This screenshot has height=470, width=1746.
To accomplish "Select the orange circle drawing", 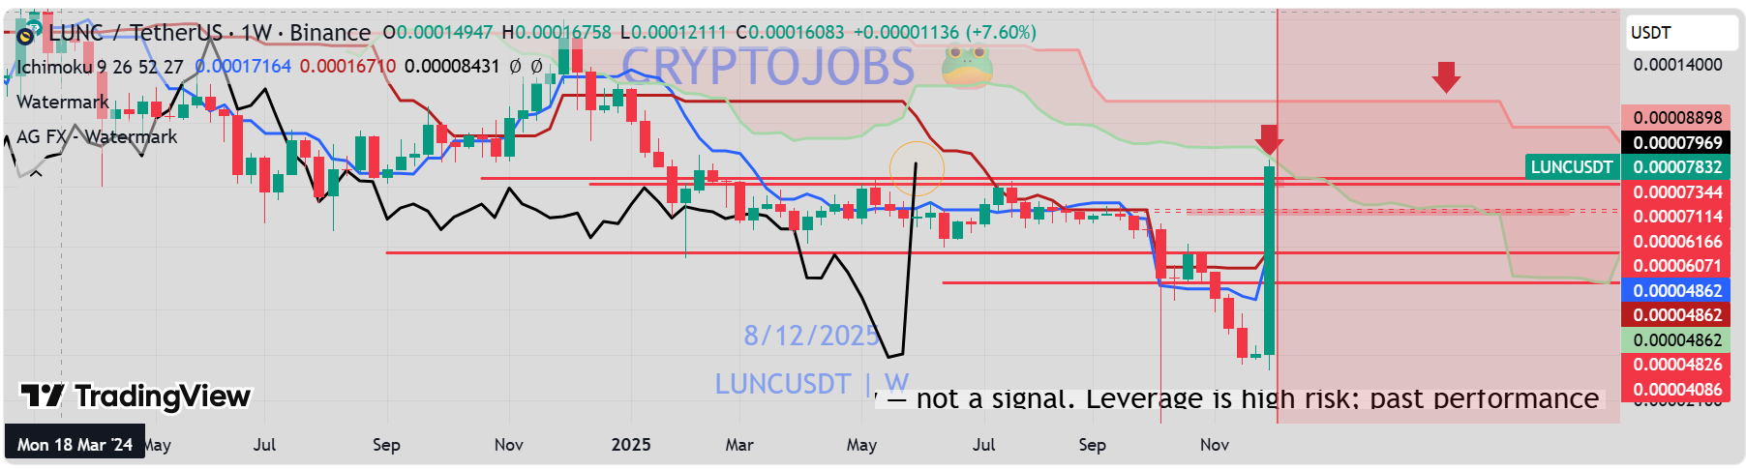I will point(917,168).
